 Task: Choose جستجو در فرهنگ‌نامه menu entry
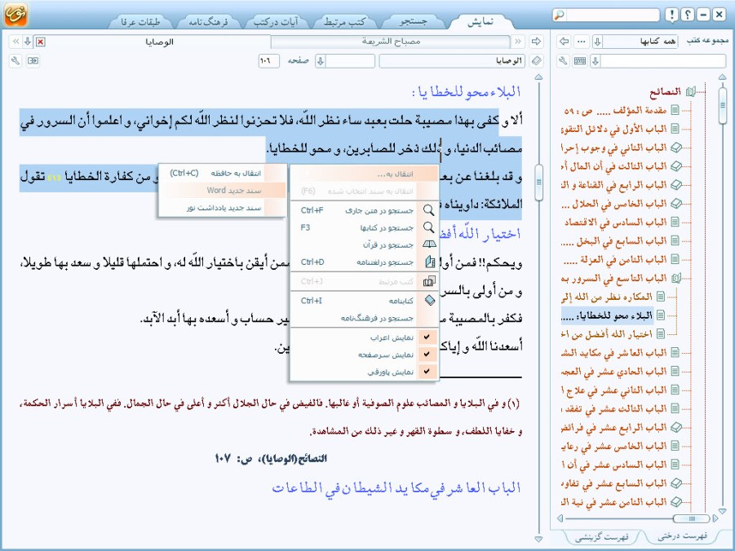coord(365,318)
